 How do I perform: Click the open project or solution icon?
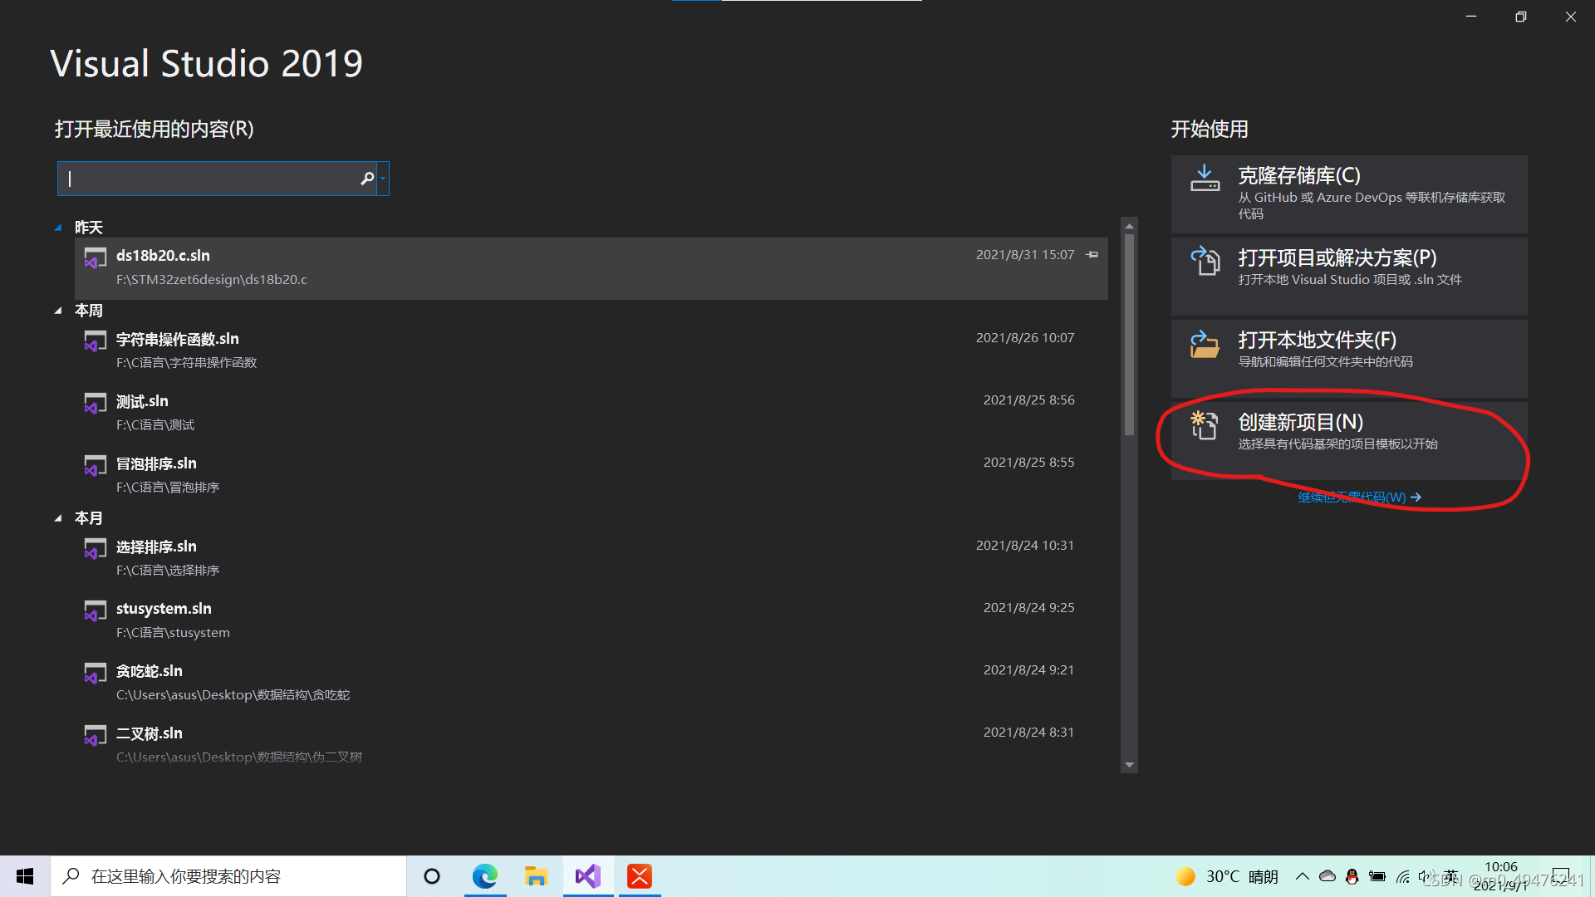[x=1205, y=261]
